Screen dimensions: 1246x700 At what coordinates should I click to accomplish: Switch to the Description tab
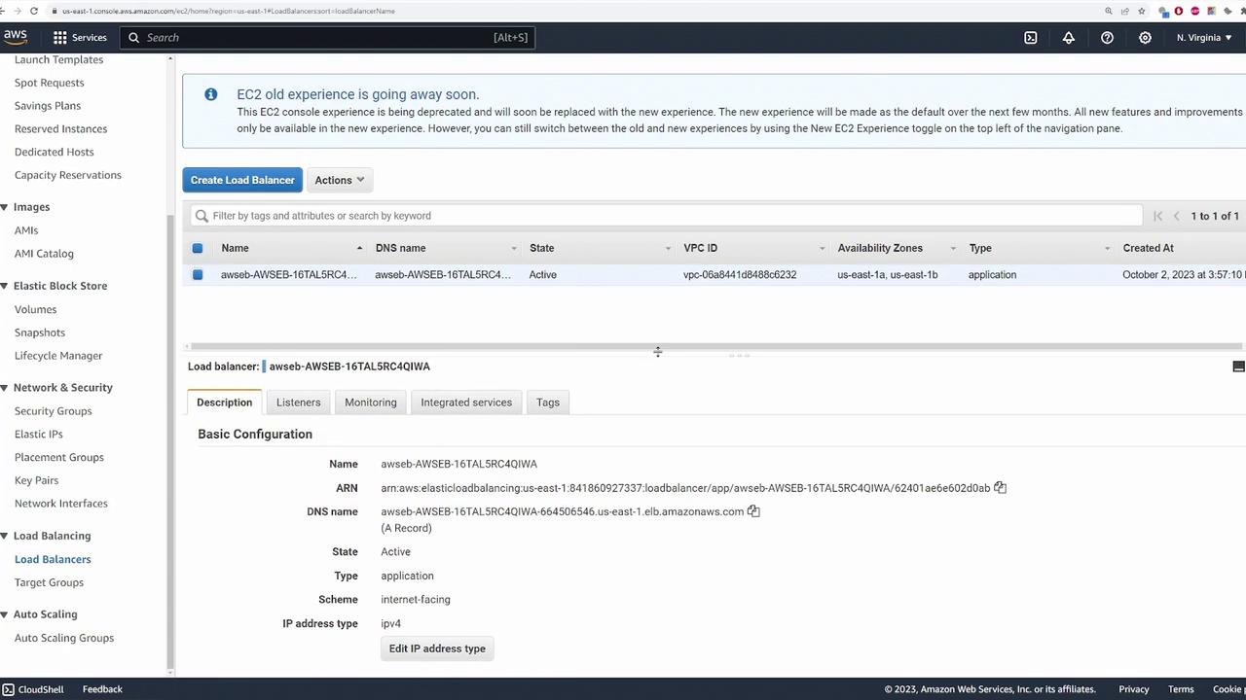tap(224, 402)
